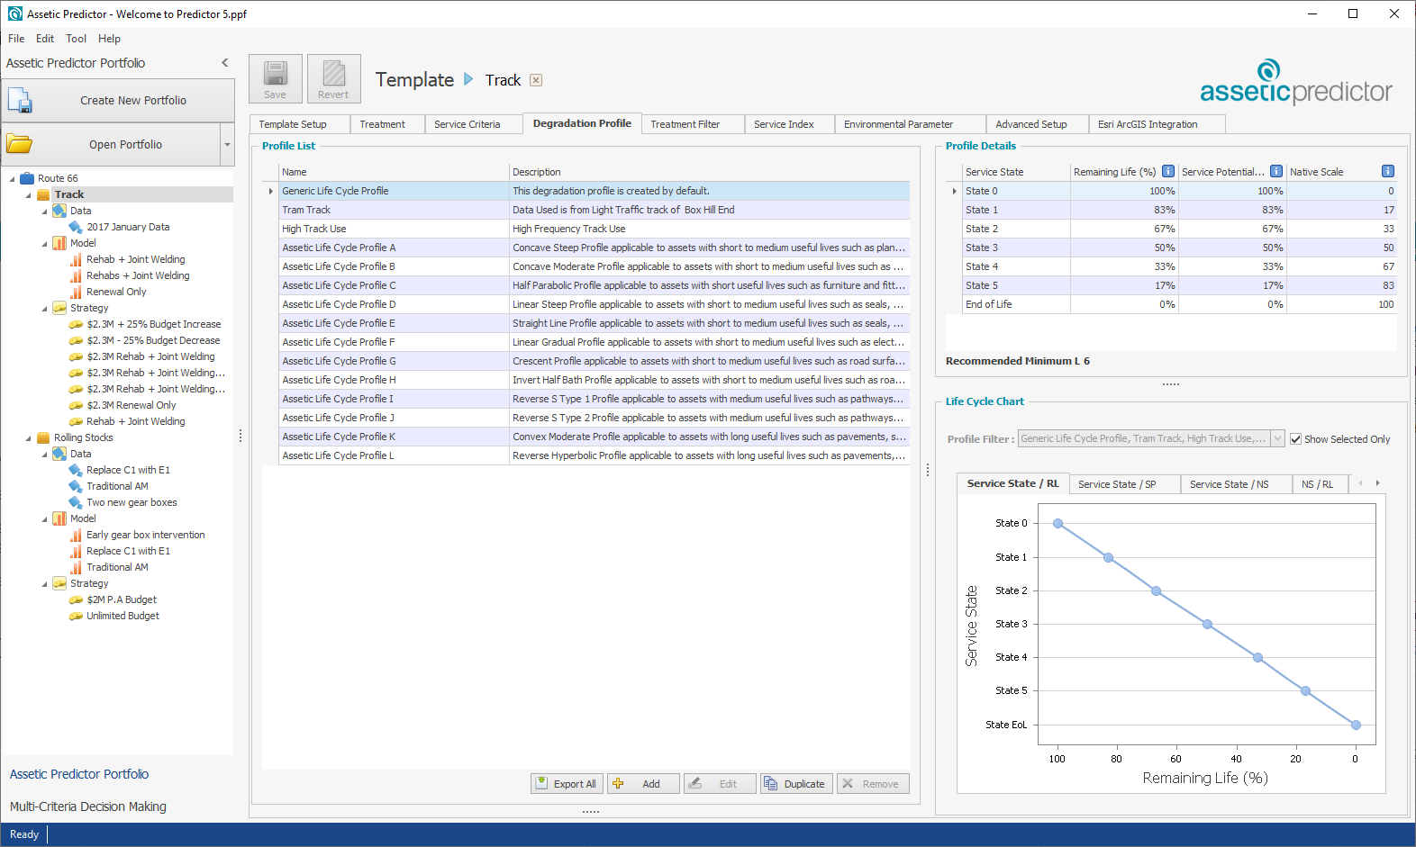Viewport: 1416px width, 847px height.
Task: Click the Remaining Life info icon
Action: (1167, 171)
